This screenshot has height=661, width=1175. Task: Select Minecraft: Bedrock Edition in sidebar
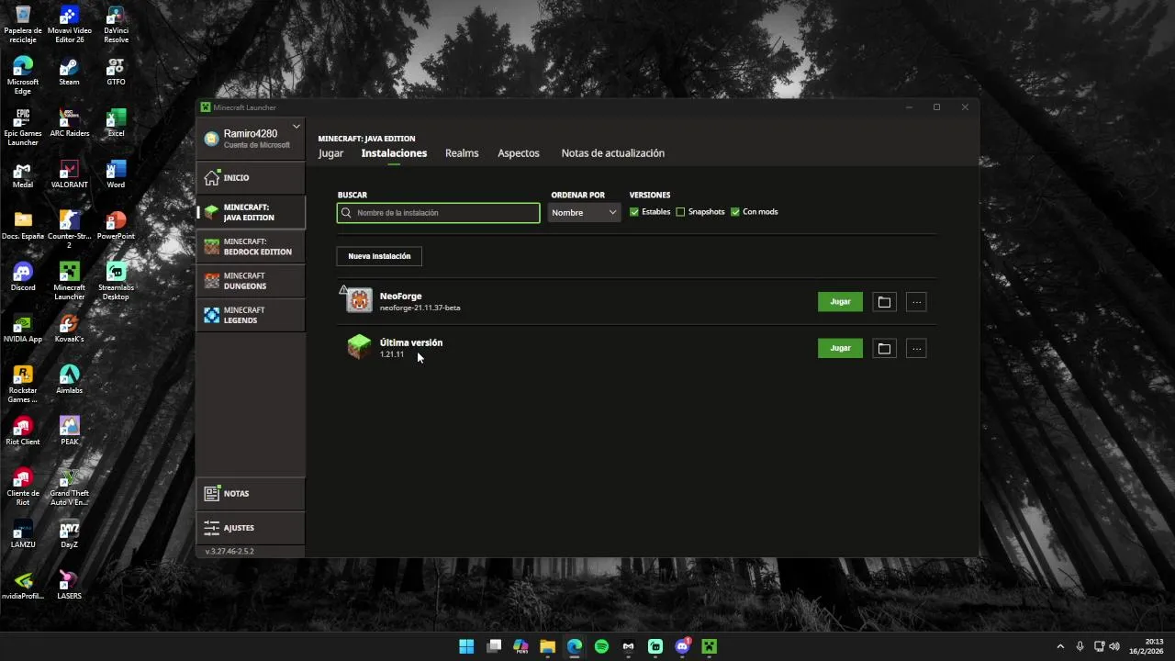pyautogui.click(x=251, y=247)
